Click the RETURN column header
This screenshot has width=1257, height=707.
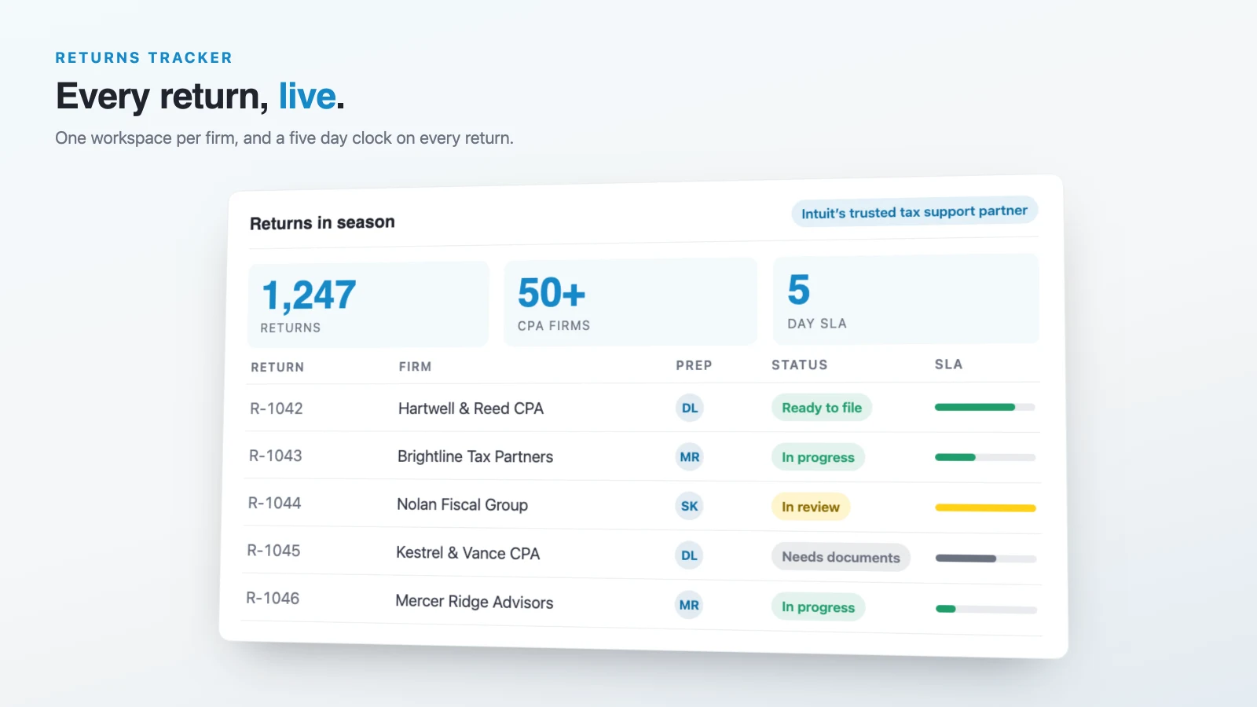pyautogui.click(x=277, y=367)
